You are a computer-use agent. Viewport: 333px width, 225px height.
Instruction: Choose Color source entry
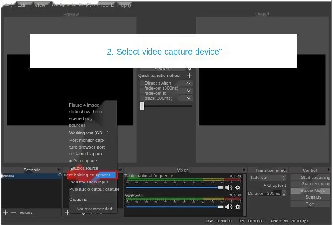(85, 168)
